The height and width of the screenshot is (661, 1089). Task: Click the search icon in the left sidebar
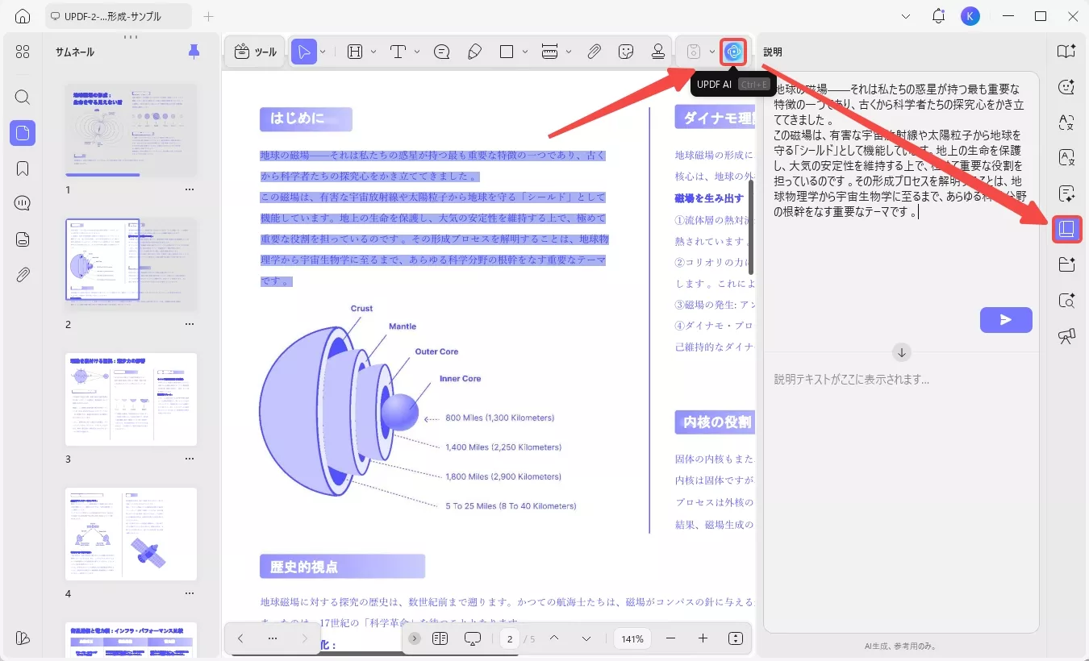point(22,98)
